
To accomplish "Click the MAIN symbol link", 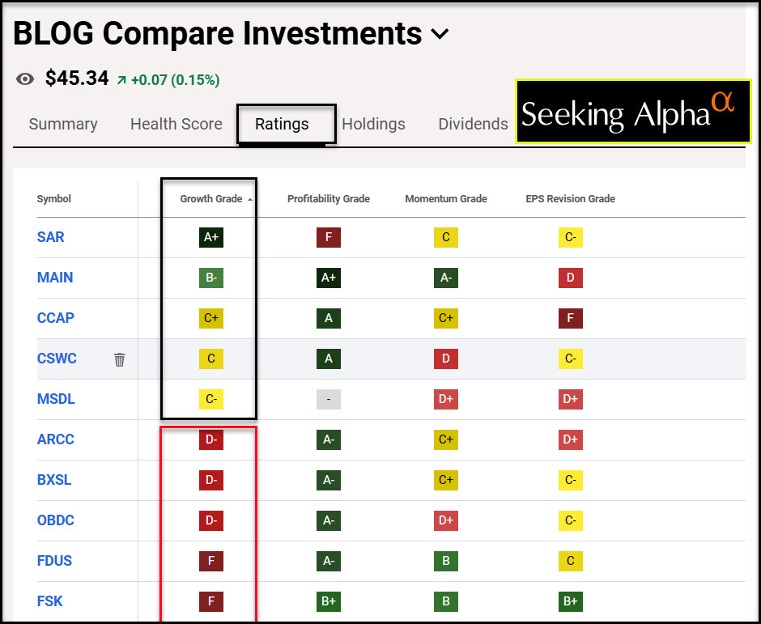I will coord(55,278).
